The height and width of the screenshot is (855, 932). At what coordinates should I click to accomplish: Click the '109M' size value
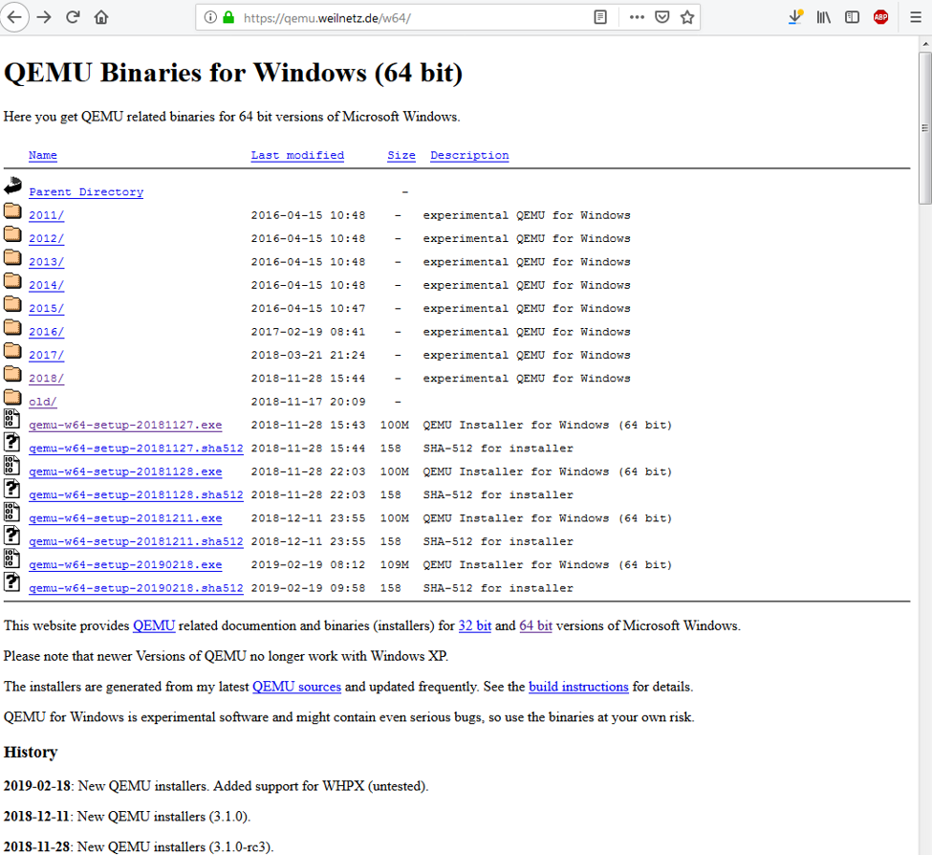pos(395,565)
